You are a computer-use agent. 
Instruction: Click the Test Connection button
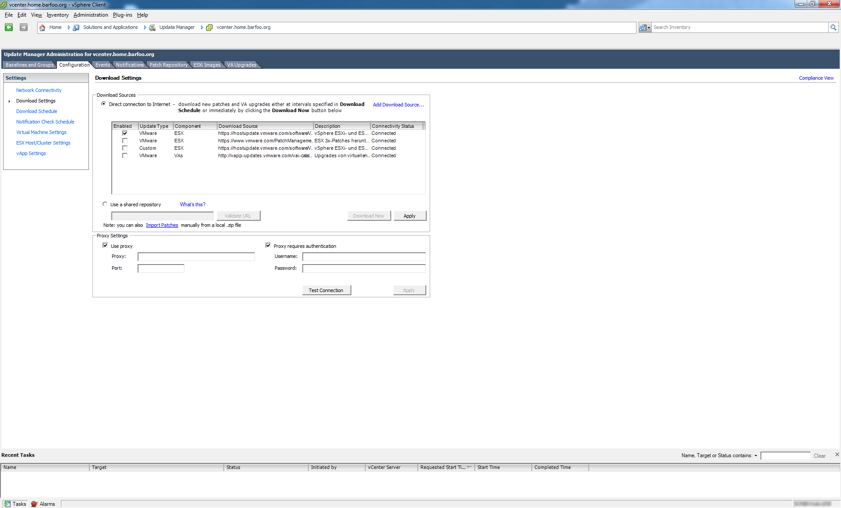(x=326, y=290)
